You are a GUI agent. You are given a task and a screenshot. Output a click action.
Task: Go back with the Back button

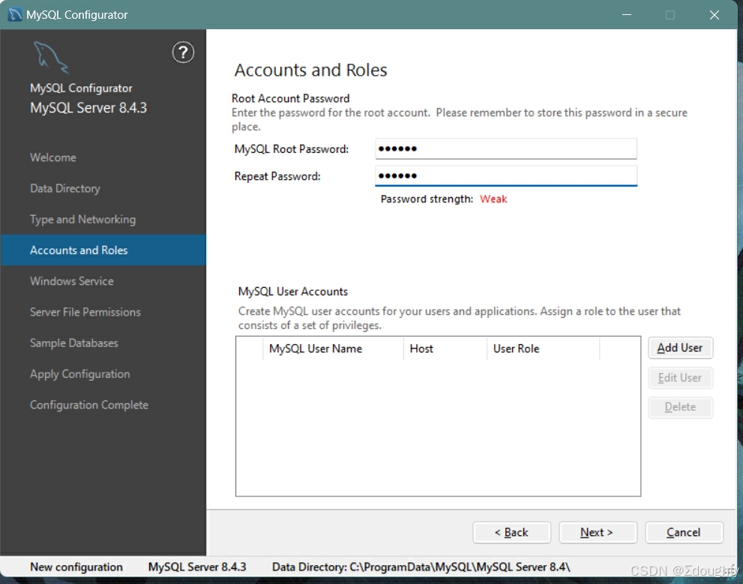pyautogui.click(x=512, y=532)
